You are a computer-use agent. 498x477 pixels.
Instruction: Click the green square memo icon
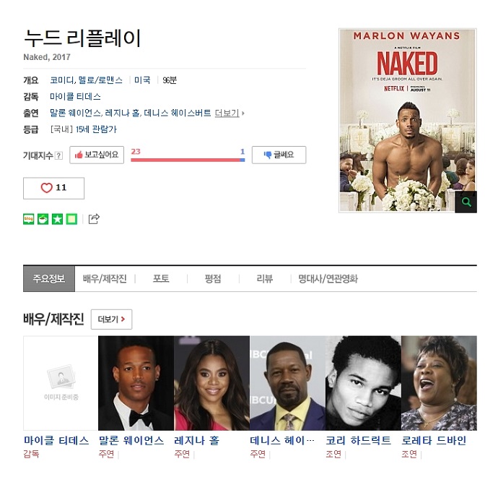[x=71, y=219]
